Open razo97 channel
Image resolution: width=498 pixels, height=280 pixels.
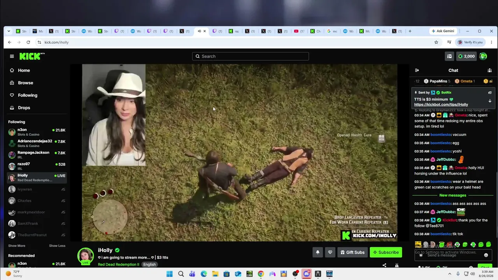(37, 166)
